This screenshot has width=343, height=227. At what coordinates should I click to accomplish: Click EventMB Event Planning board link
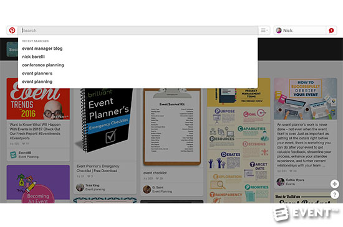pyautogui.click(x=29, y=155)
